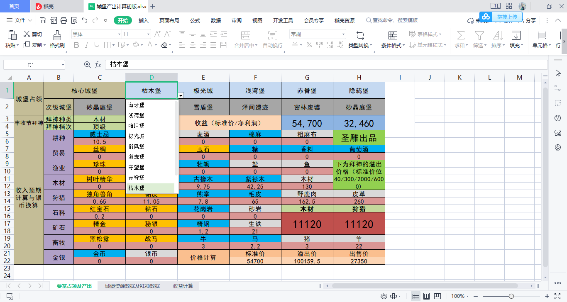This screenshot has width=567, height=302.
Task: Switch to the 收益计算 sheet tab
Action: tap(183, 286)
